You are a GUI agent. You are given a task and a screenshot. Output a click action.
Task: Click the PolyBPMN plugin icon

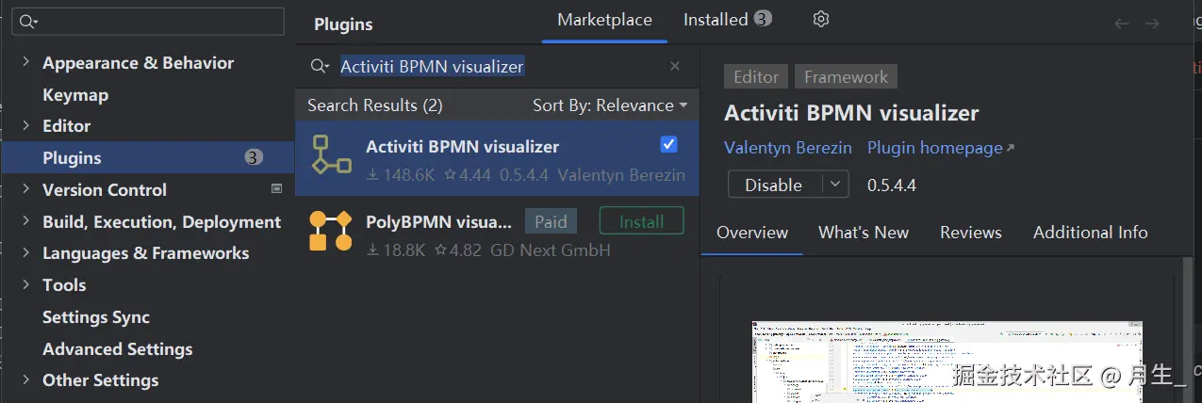coord(330,231)
